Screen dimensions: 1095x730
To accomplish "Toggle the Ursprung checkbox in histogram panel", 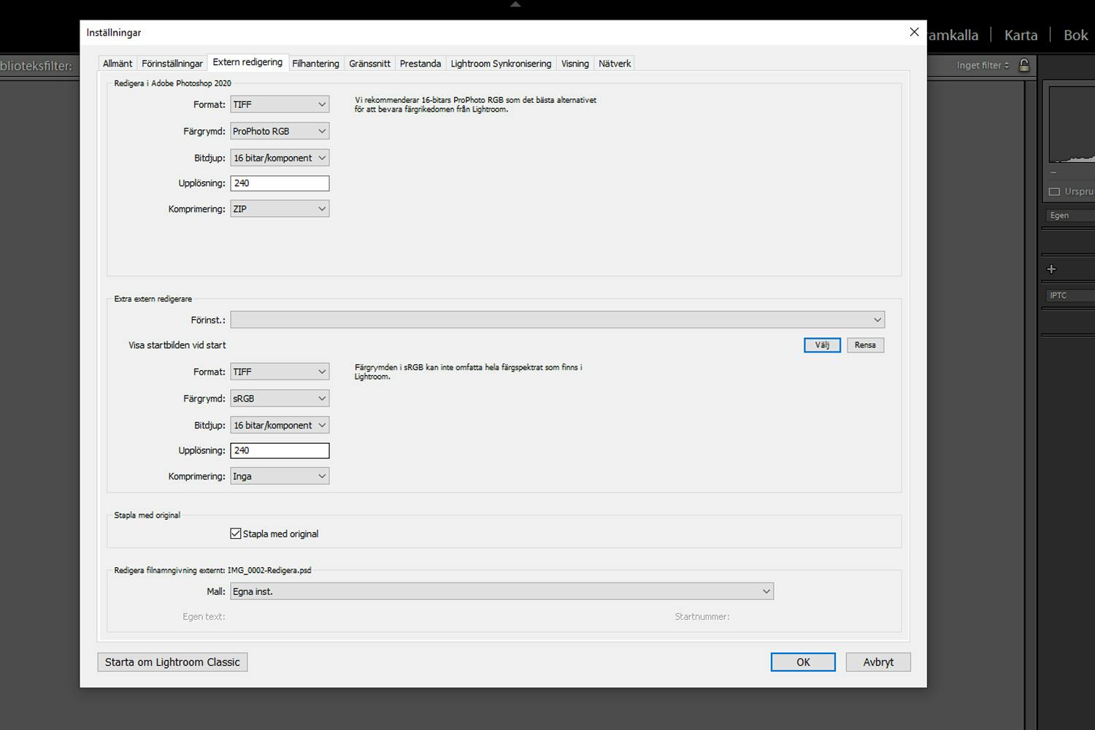I will tap(1054, 191).
